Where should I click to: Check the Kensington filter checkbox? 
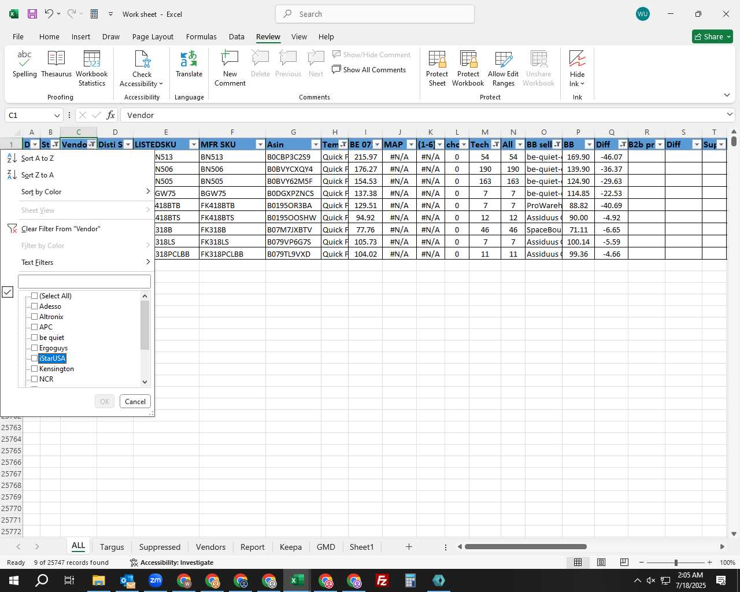point(35,369)
